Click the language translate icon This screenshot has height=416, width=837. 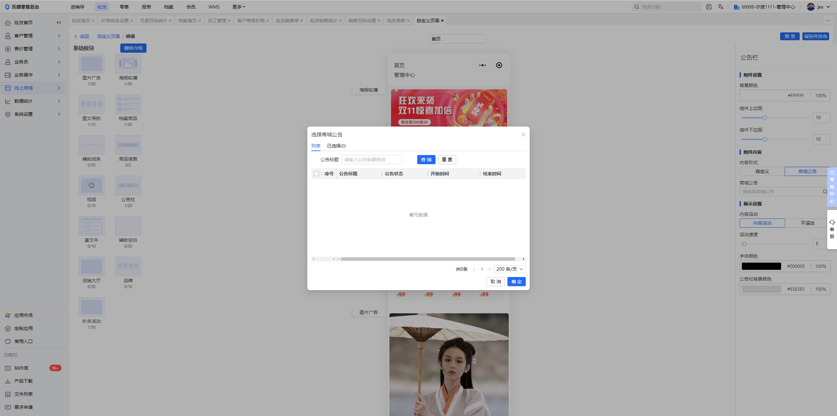[721, 7]
